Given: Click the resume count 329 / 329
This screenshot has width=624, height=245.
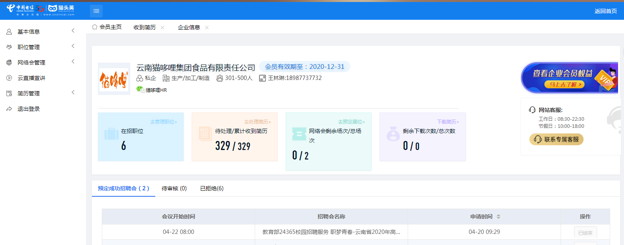Looking at the screenshot, I should tap(233, 146).
